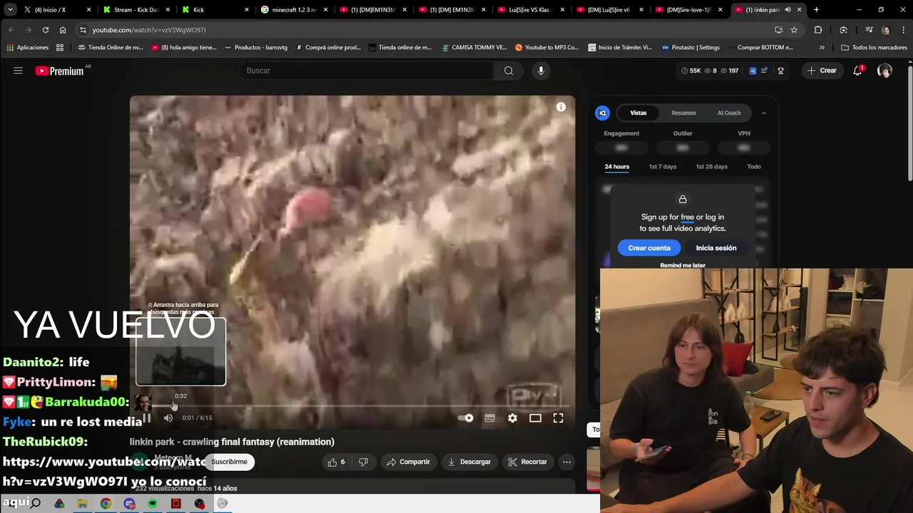
Task: Click Inicia sesión button
Action: [716, 248]
